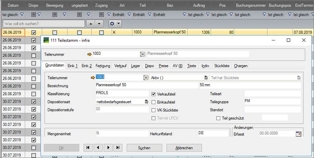
Task: Click into the Bezeichnung text field
Action: (146, 86)
